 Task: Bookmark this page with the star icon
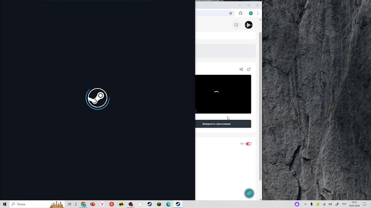pyautogui.click(x=231, y=13)
